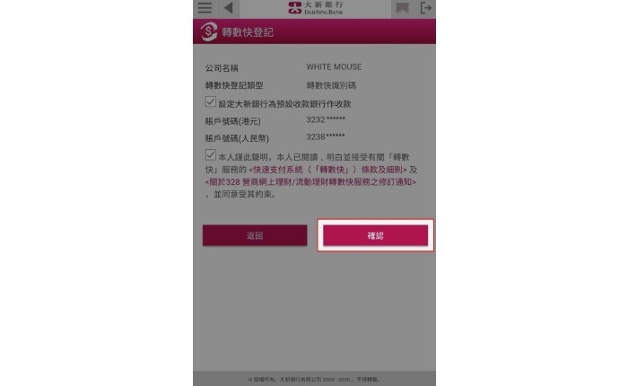This screenshot has height=386, width=628.
Task: Click the WHITE MOUSE company name
Action: coord(334,67)
